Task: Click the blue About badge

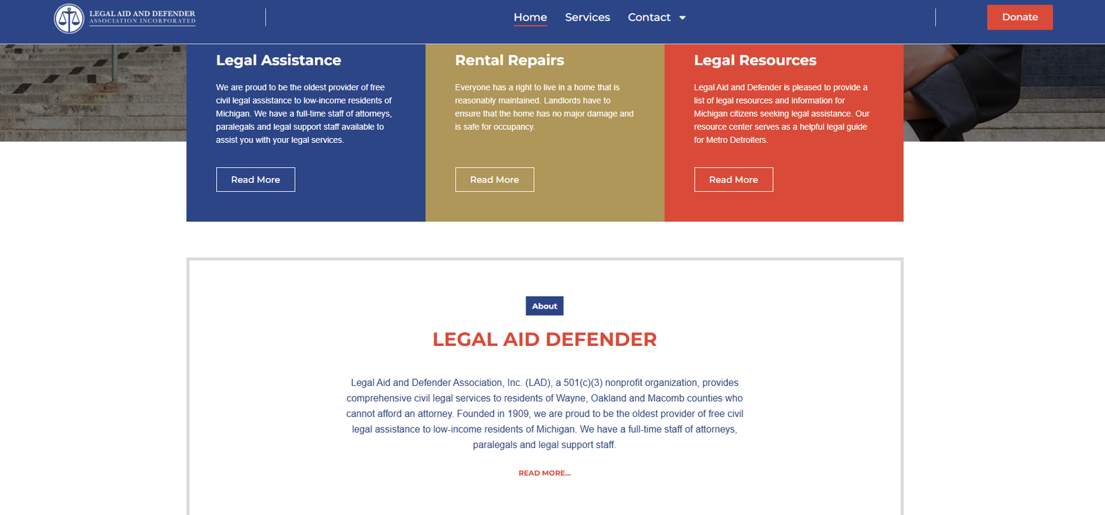Action: point(544,306)
